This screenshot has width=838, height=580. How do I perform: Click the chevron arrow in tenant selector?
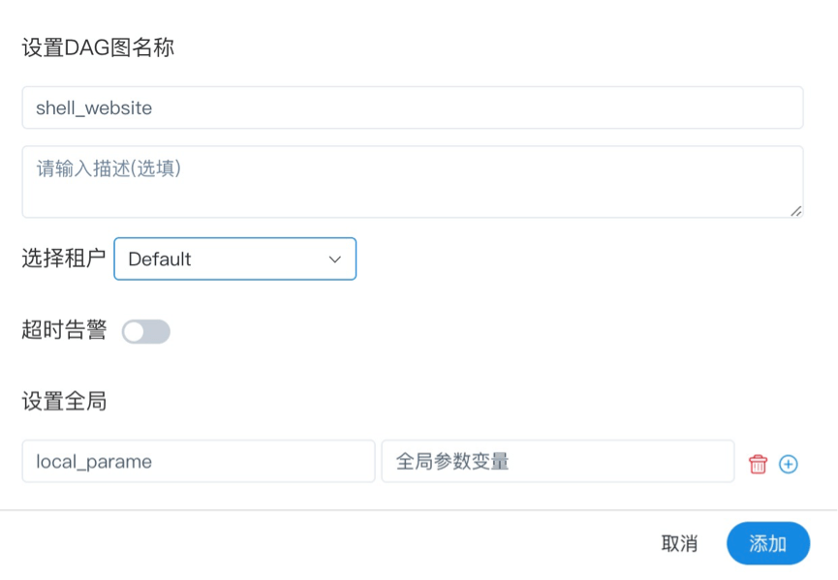[335, 259]
